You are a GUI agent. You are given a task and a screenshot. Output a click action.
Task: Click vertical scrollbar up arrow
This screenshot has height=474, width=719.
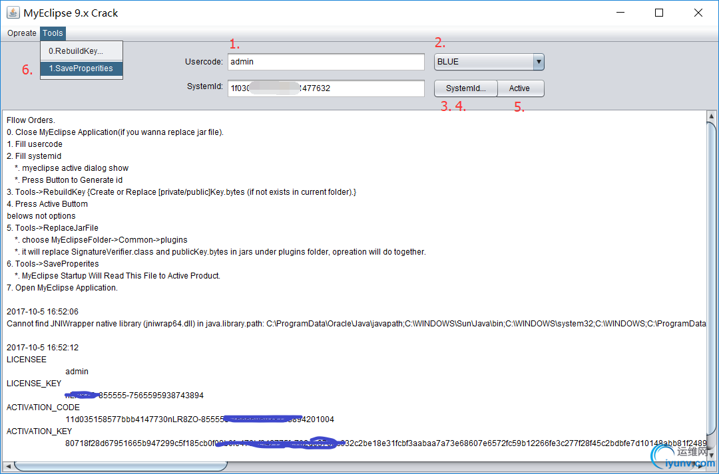712,116
